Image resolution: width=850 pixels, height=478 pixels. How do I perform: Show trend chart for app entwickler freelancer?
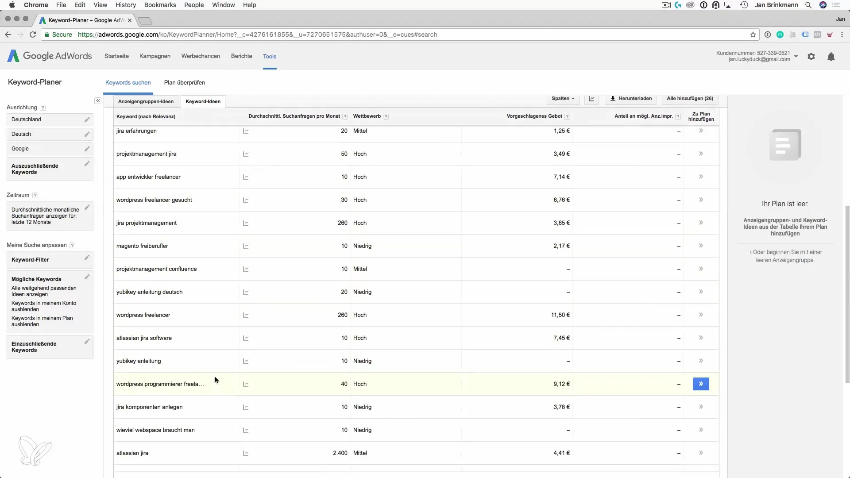pyautogui.click(x=246, y=177)
